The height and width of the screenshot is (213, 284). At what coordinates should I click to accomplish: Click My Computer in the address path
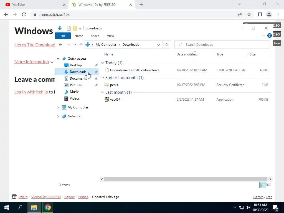tap(106, 45)
